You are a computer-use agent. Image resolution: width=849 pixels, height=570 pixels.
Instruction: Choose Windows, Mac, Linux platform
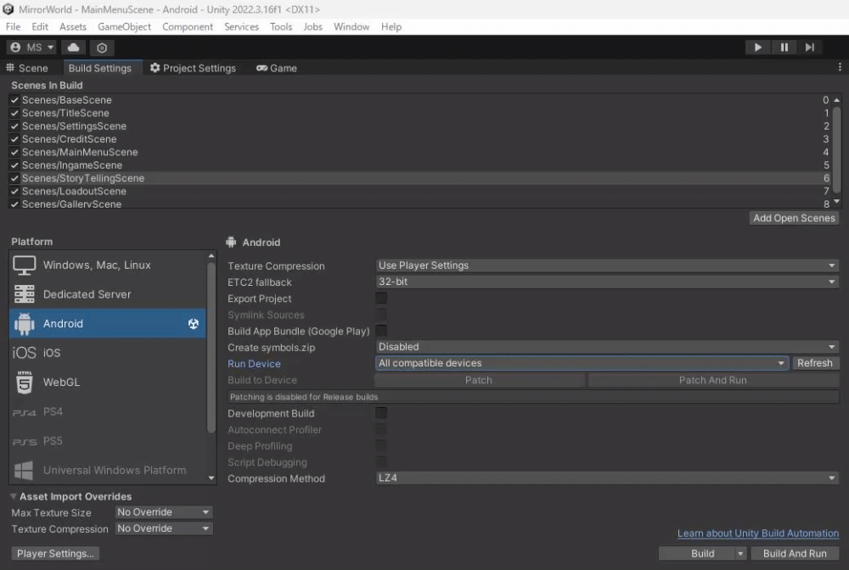(96, 265)
